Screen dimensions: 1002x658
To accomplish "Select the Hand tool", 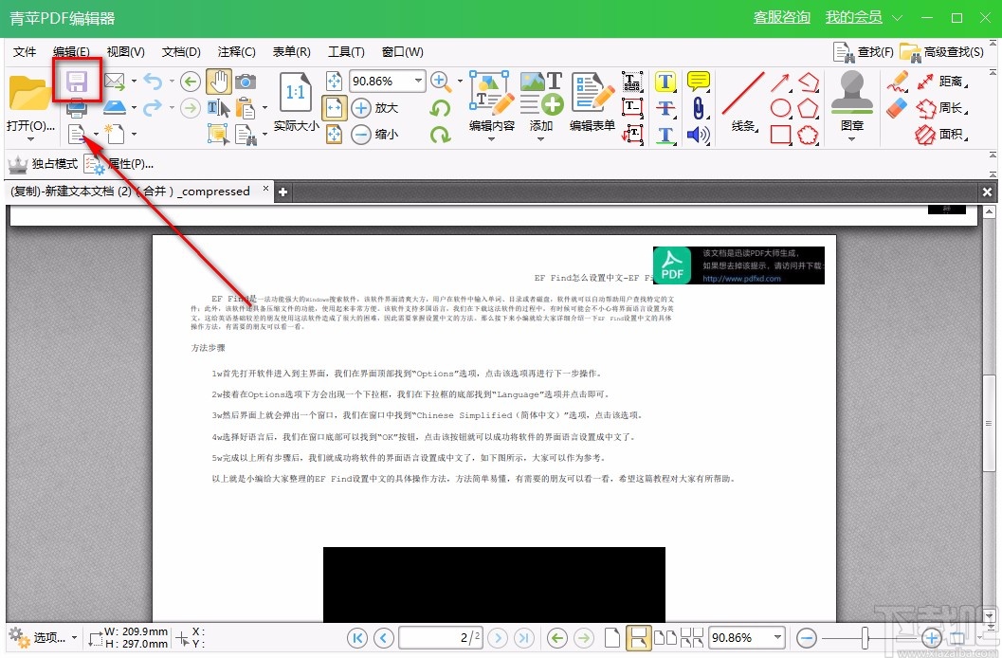I will (x=219, y=82).
